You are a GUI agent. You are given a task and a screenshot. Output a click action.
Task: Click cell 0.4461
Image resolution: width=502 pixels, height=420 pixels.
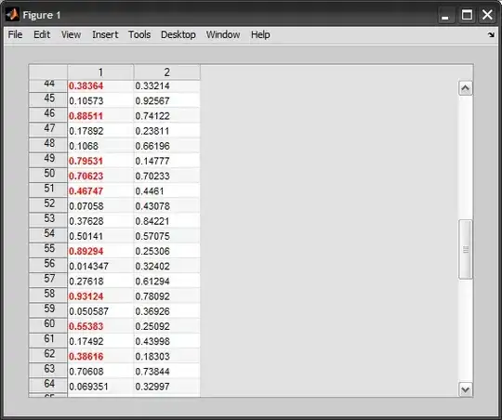[x=166, y=190]
